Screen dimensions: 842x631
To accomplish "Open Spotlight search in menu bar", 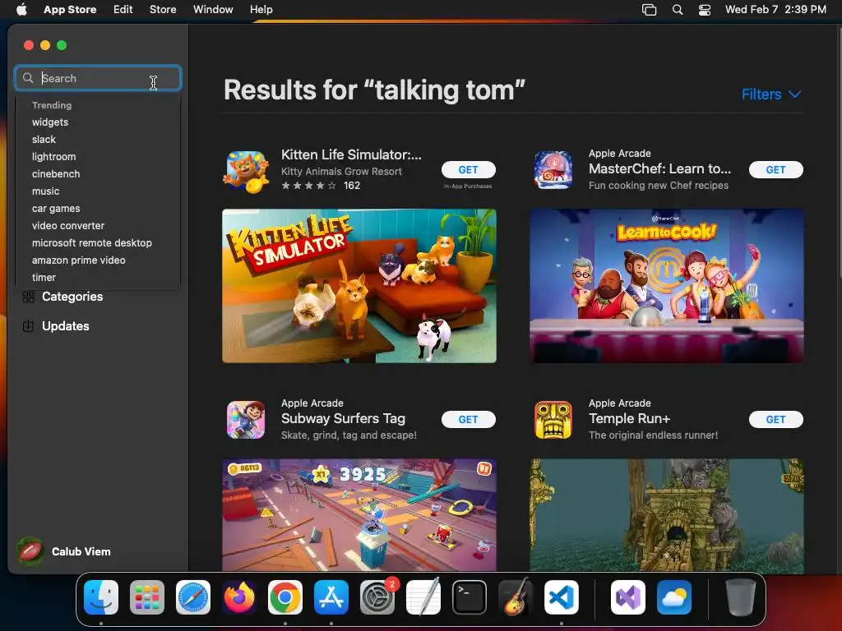I will [678, 10].
